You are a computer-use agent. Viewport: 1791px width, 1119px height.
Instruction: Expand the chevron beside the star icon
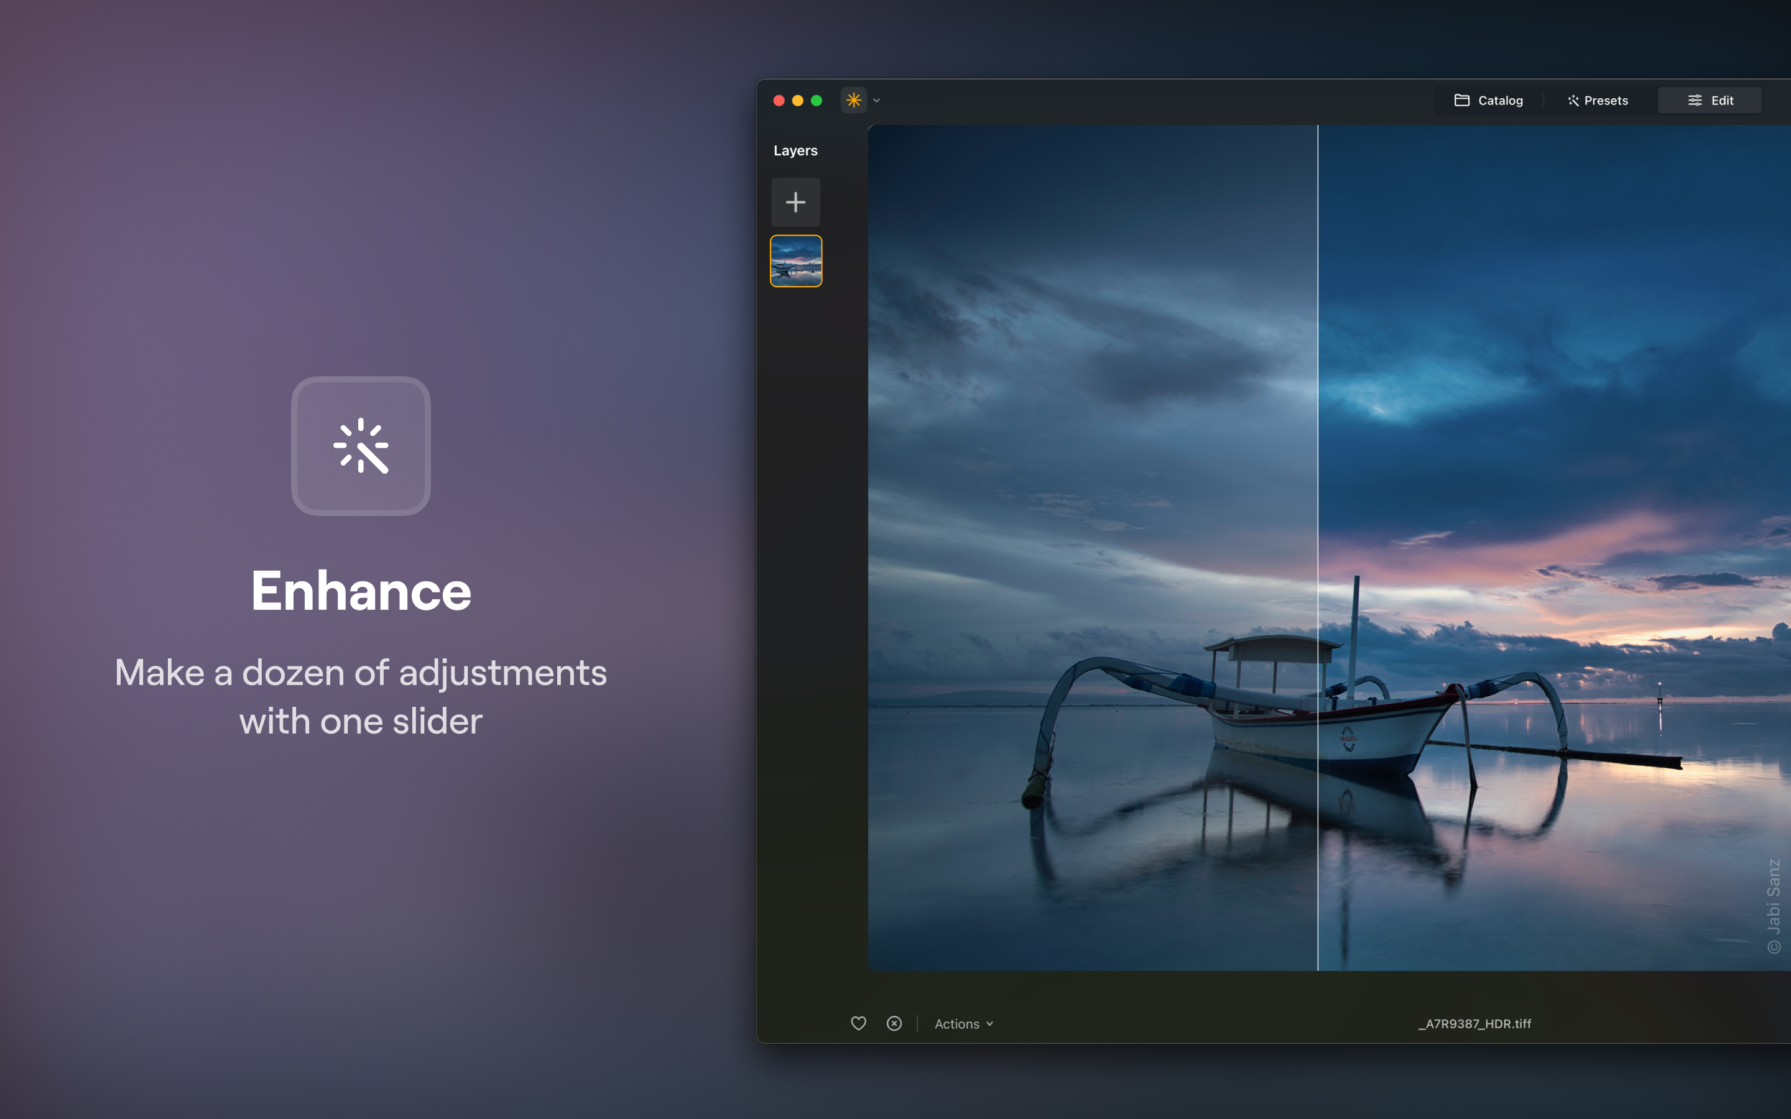click(x=876, y=100)
